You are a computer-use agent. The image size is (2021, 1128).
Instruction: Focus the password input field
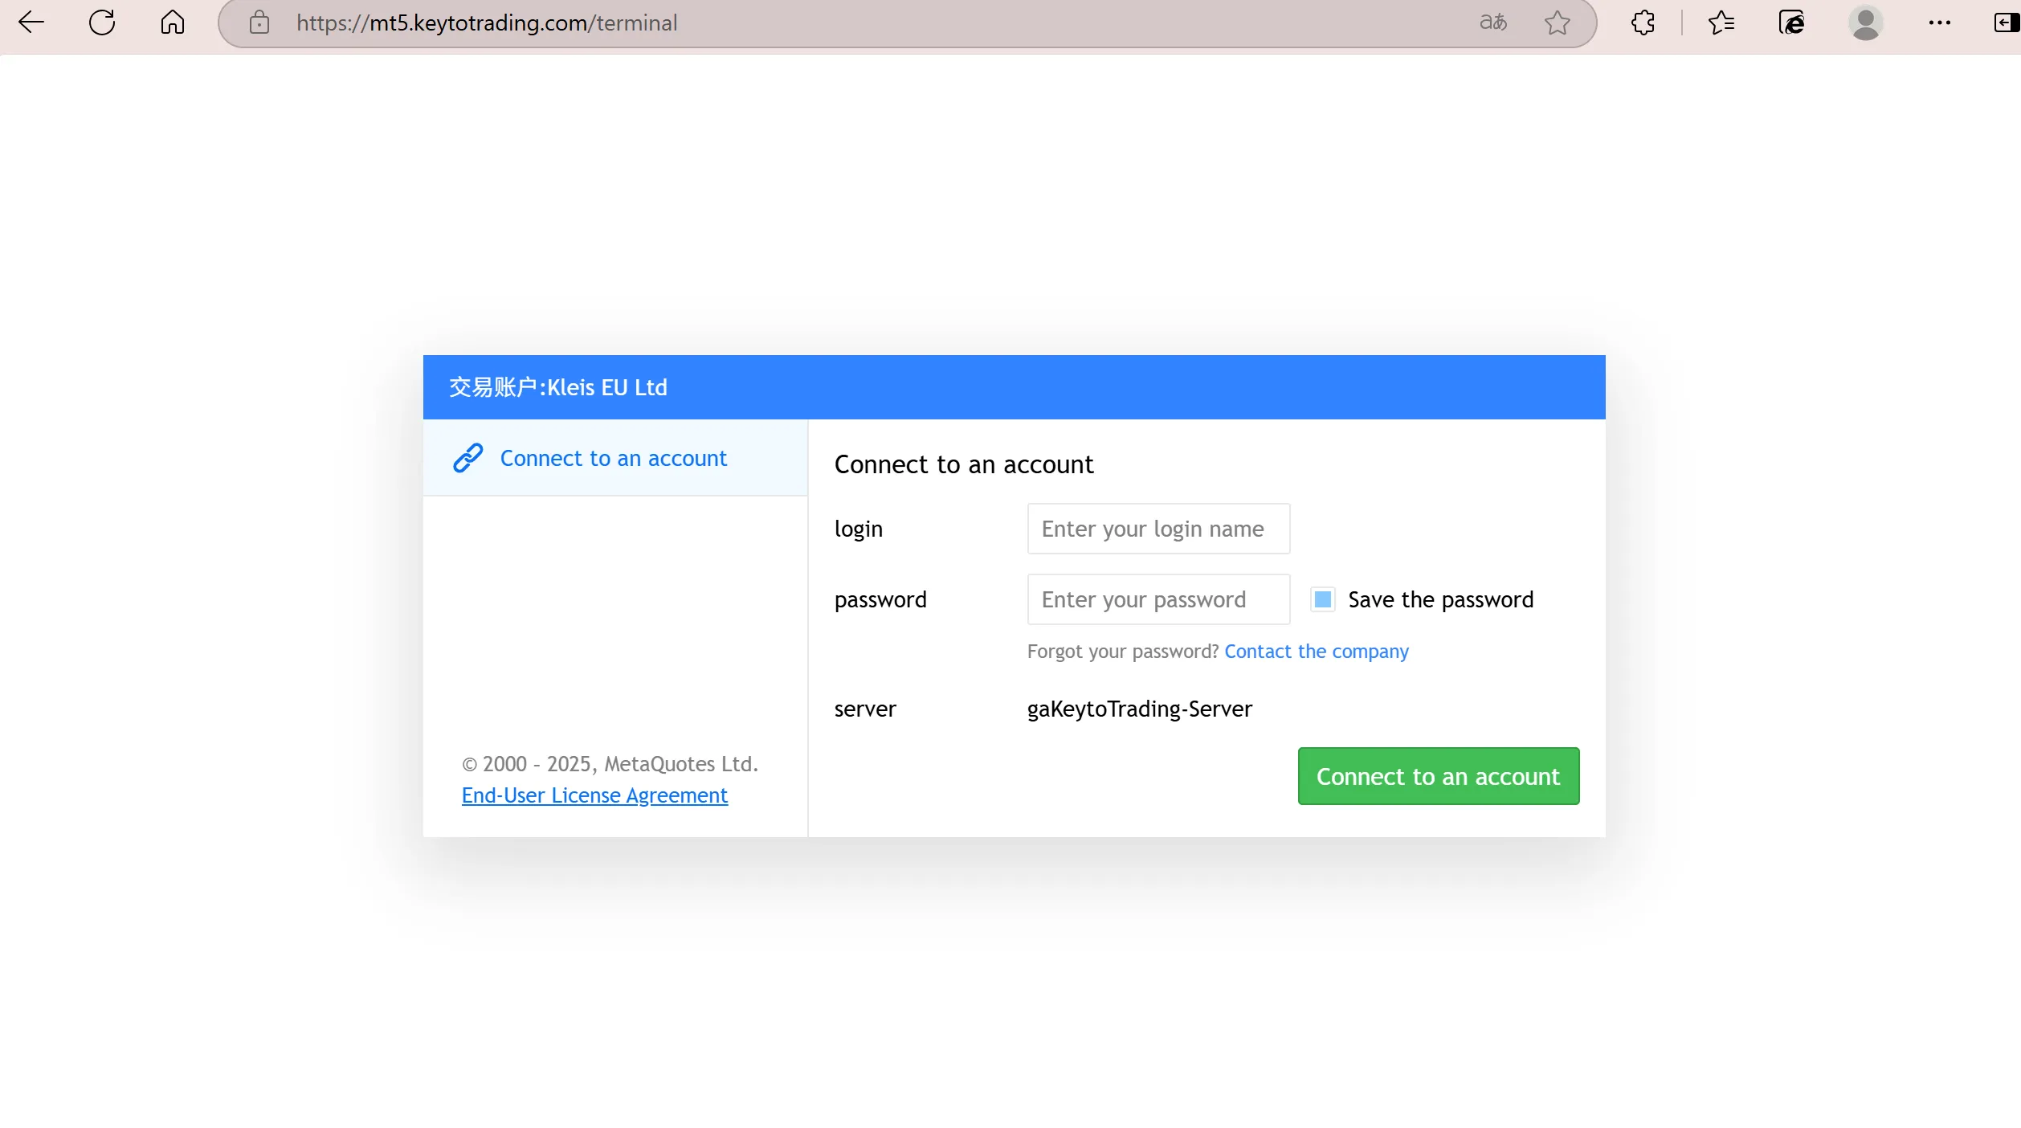(x=1158, y=599)
